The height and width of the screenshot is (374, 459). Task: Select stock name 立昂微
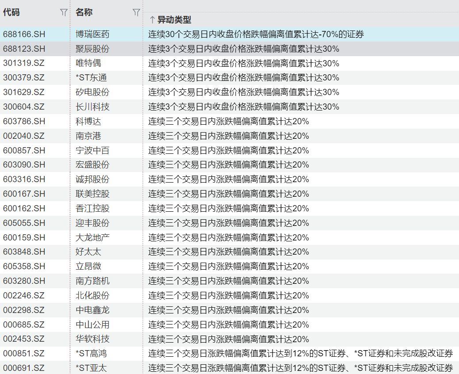(x=88, y=267)
